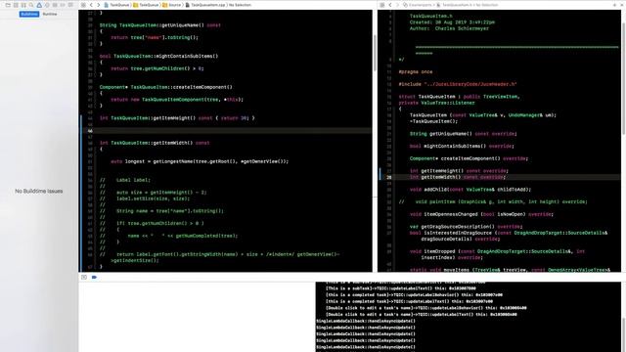
Task: Click itemDropped declaration in header
Action: click(x=497, y=254)
